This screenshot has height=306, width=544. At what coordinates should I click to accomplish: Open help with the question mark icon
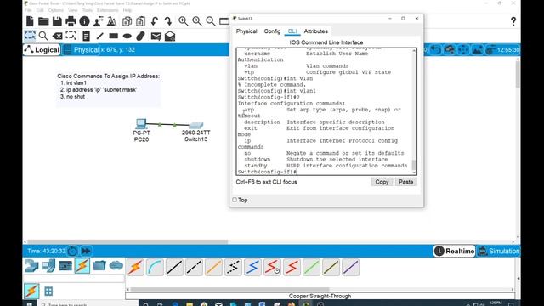click(513, 21)
